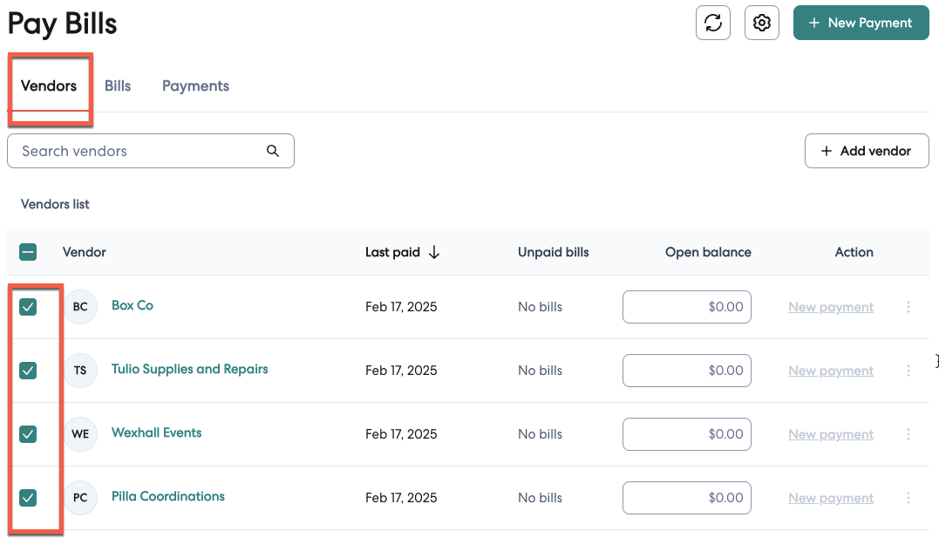The image size is (939, 538).
Task: Open the settings gear icon
Action: point(761,23)
